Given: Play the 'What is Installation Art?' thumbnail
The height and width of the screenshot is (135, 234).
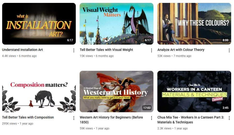Looking at the screenshot, I should (x=39, y=24).
